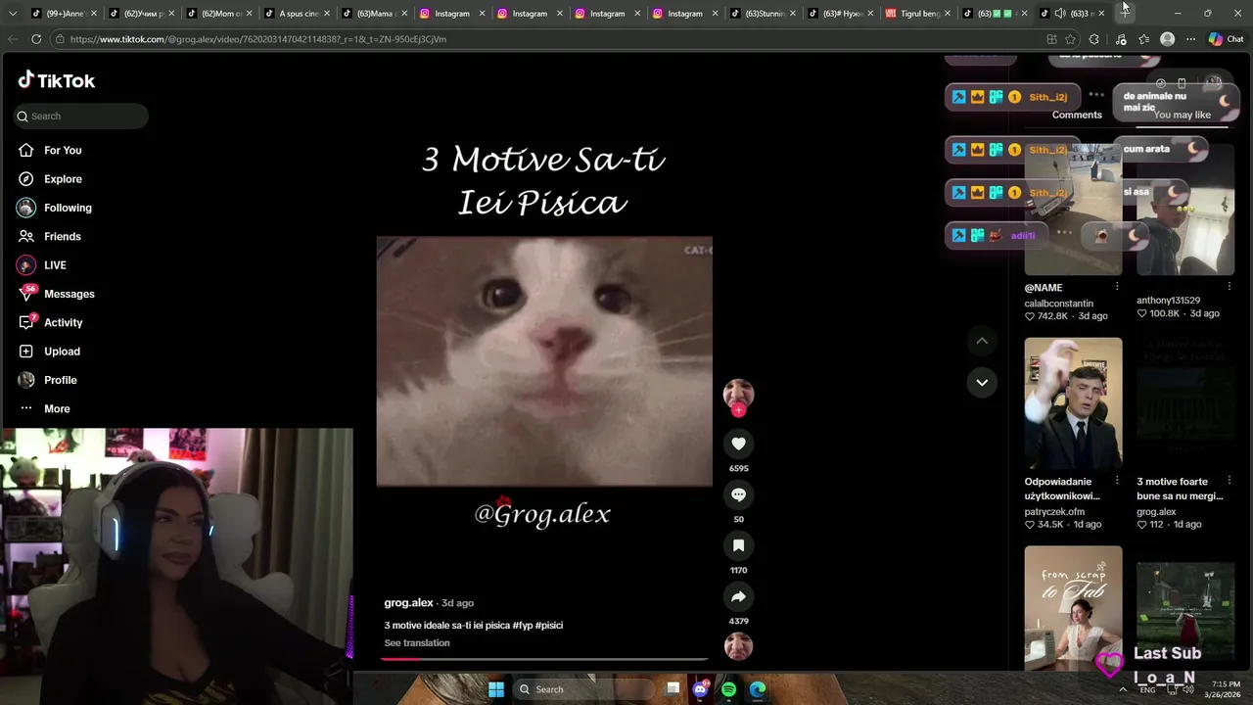Open the #fyp hashtag

tap(522, 625)
